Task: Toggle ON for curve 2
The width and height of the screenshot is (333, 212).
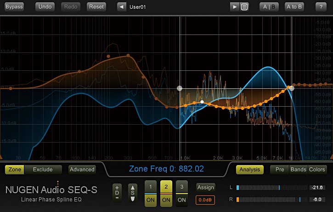Action: 166,200
